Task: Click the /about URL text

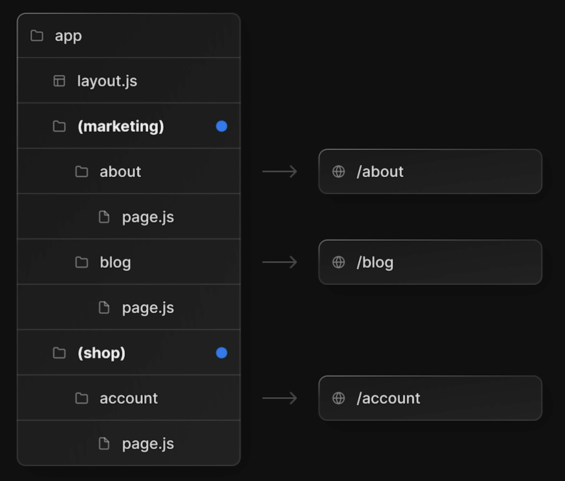Action: pyautogui.click(x=380, y=171)
